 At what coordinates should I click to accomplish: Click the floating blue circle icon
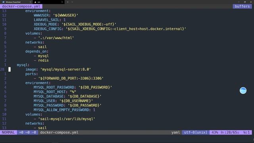243,91
